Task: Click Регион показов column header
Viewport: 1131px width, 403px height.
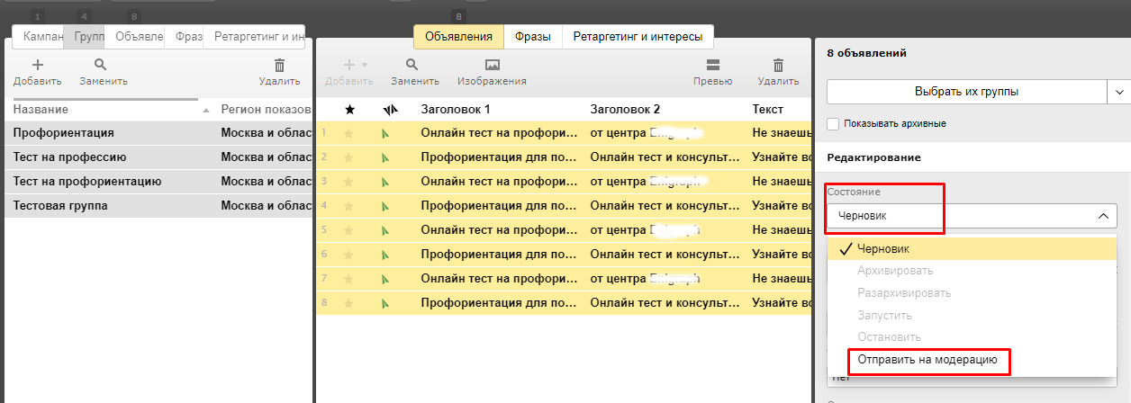Action: click(x=264, y=110)
